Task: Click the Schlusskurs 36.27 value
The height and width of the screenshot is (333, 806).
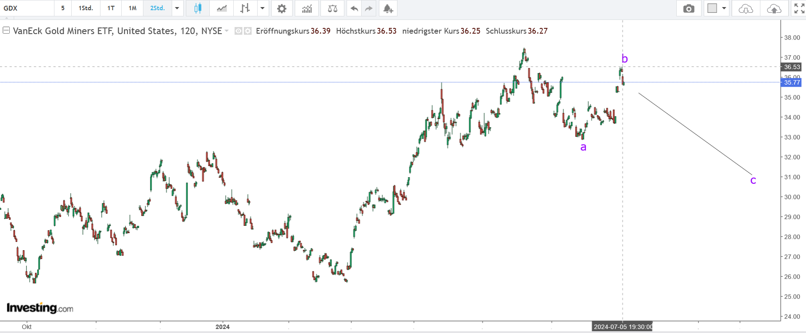Action: pyautogui.click(x=538, y=31)
